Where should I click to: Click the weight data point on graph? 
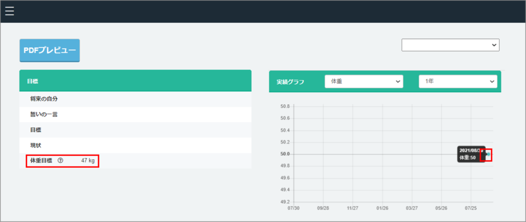click(487, 154)
